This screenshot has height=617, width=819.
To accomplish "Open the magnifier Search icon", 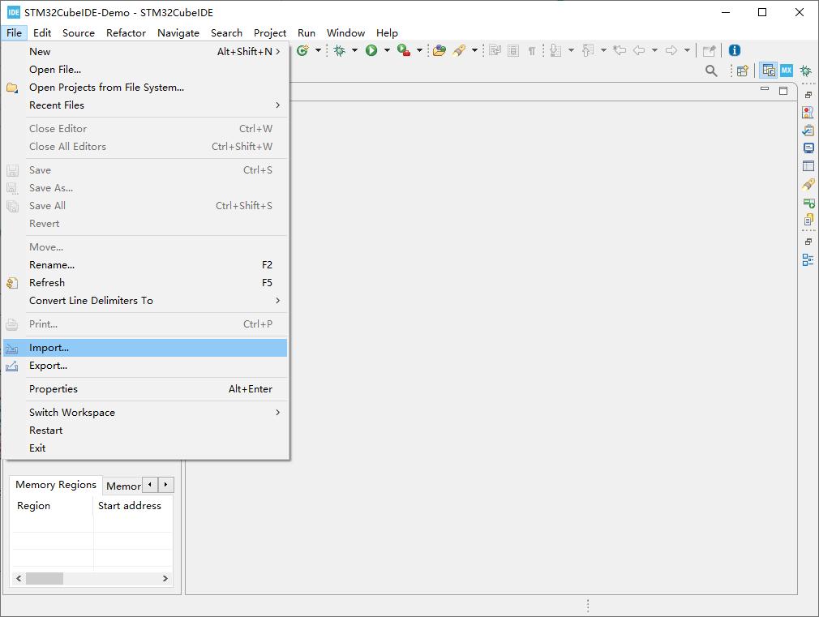I will [711, 71].
